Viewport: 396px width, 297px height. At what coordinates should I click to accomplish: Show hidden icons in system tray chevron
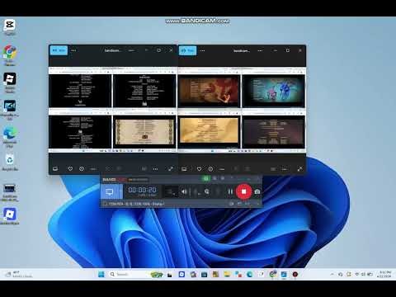(x=332, y=274)
